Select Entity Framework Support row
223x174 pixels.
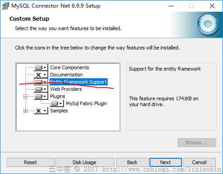click(78, 82)
